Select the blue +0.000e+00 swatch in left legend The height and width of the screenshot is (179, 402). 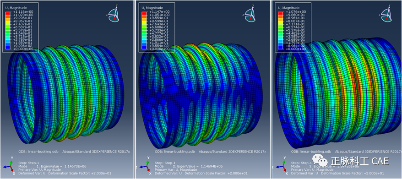(x=8, y=48)
